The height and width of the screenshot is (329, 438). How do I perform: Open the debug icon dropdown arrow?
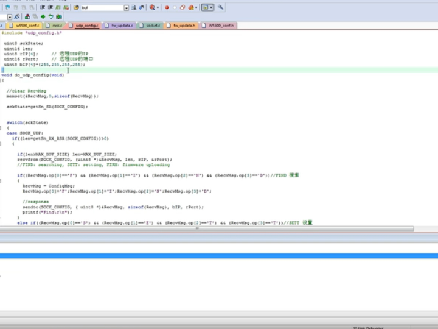click(x=158, y=8)
